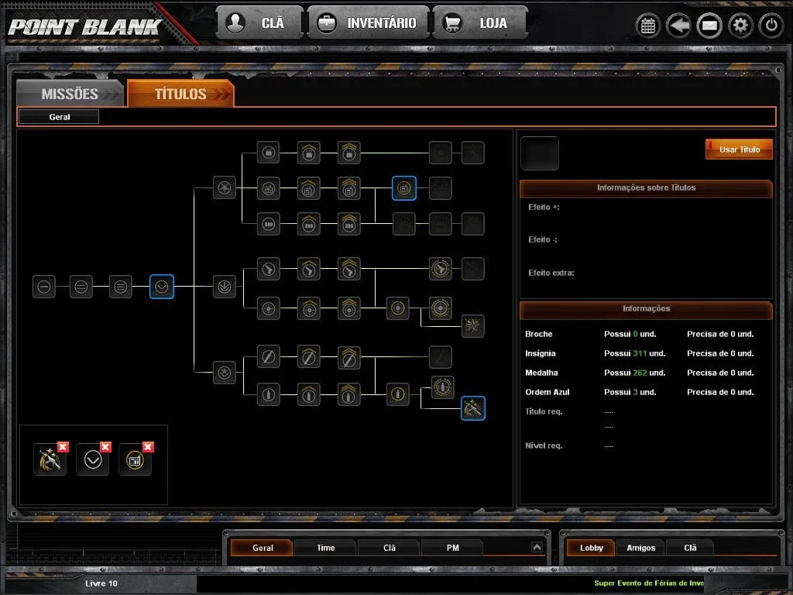Select three-magazine title with two chevrons
Viewport: 793px width, 595px height.
tap(349, 223)
